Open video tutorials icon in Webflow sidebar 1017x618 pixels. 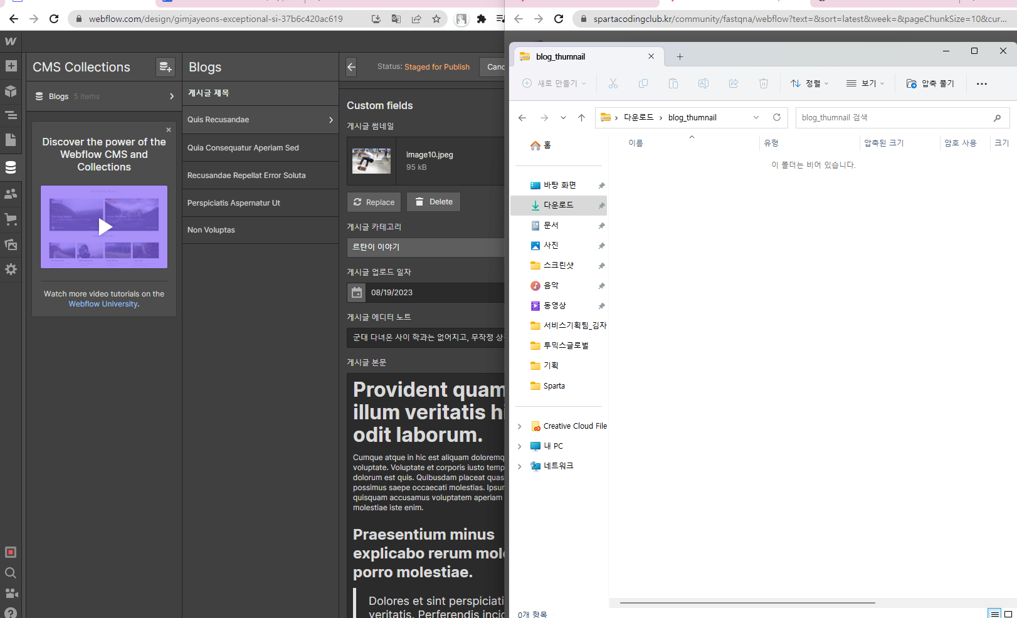point(11,593)
